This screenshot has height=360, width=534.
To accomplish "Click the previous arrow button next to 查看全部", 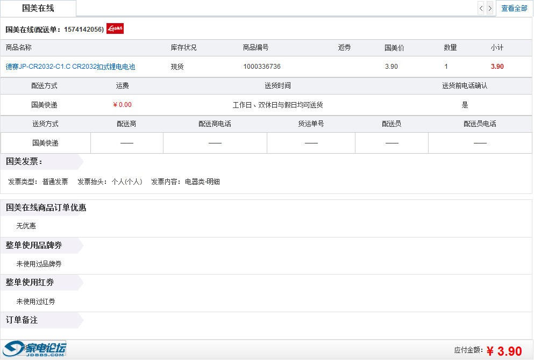I will tap(481, 8).
